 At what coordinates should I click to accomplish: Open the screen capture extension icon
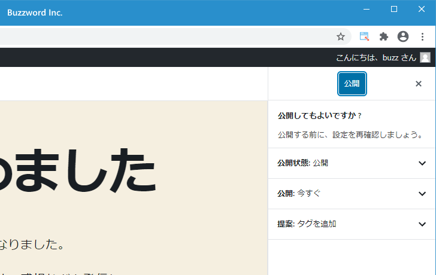click(x=364, y=36)
